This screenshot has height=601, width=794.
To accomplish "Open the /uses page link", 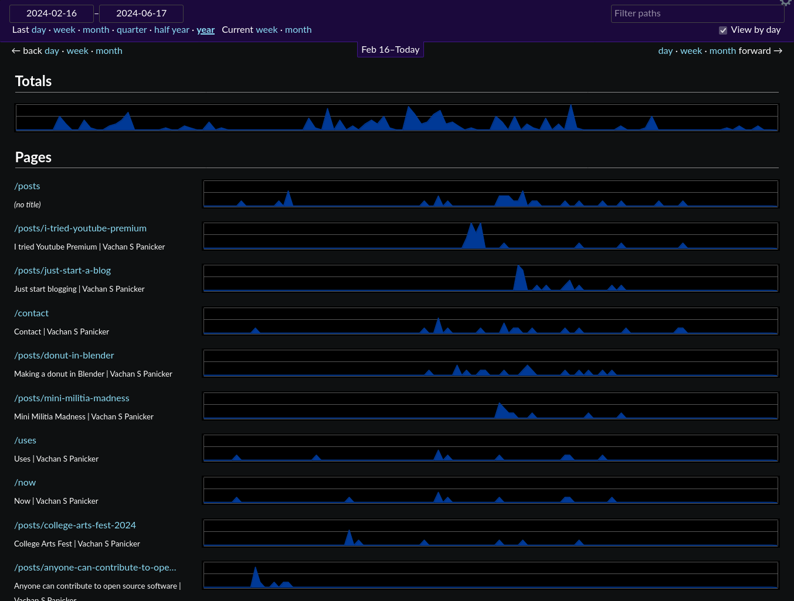I will coord(25,440).
